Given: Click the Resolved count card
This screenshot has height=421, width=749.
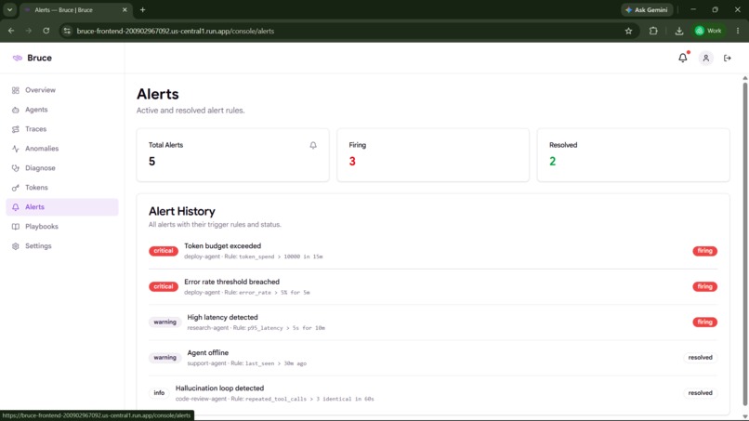Looking at the screenshot, I should (633, 155).
